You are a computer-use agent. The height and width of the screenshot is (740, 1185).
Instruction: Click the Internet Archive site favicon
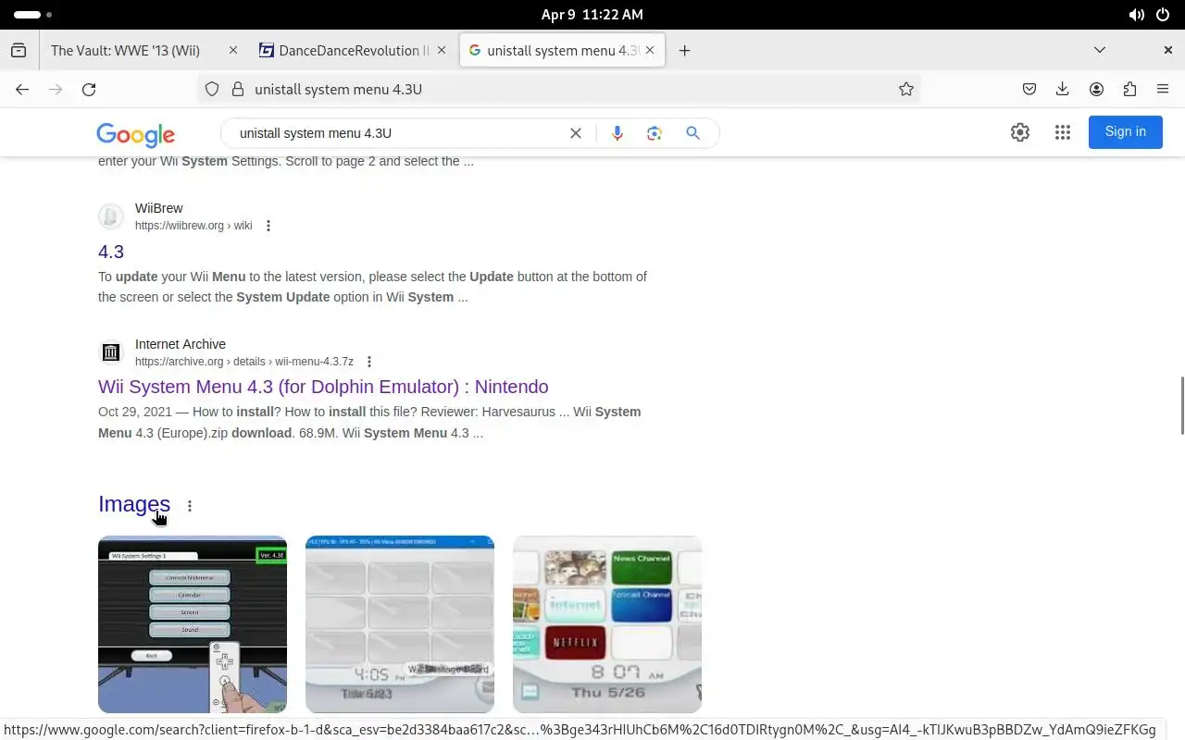click(111, 352)
